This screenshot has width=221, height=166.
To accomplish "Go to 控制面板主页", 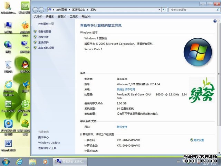I will click(x=46, y=24).
